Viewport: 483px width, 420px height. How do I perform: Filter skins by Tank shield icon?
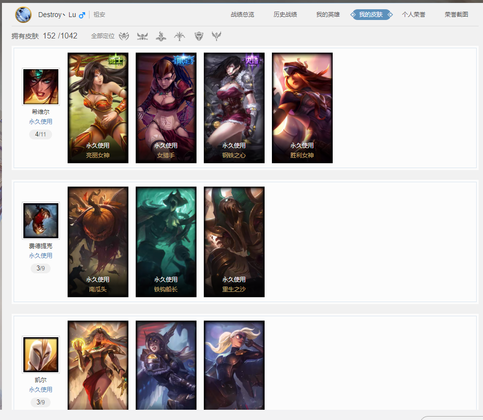click(x=198, y=36)
